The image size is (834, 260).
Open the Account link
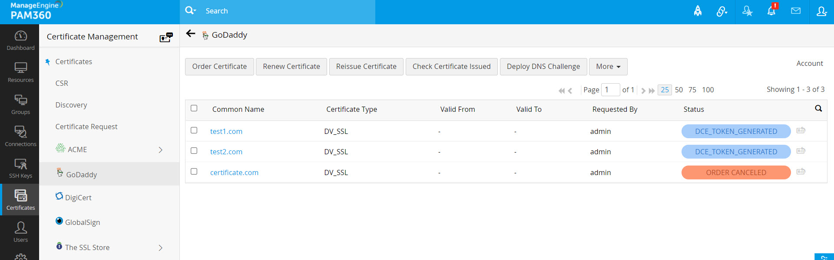(810, 63)
